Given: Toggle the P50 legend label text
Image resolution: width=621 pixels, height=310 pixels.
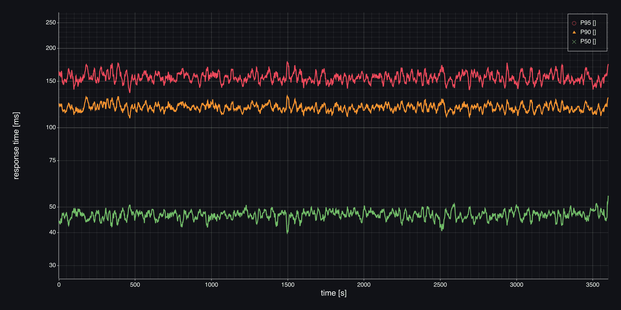Looking at the screenshot, I should (588, 42).
